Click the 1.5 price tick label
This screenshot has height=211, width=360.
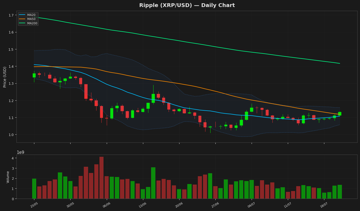tap(11, 49)
